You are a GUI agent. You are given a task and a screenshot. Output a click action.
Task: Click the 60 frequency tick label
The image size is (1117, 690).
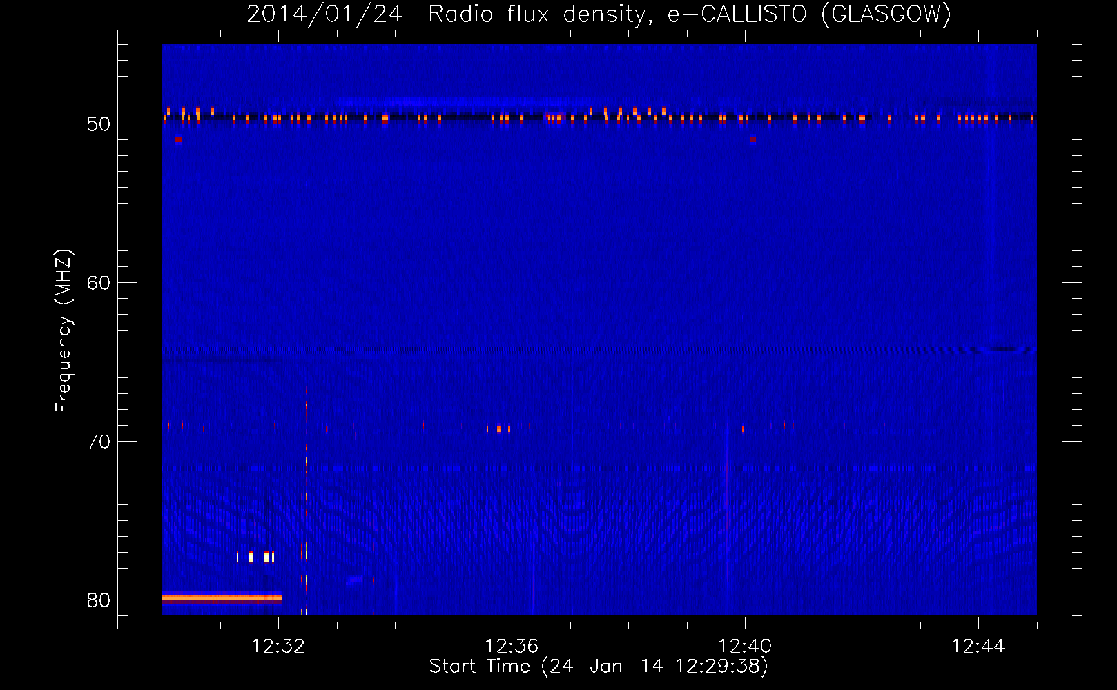point(99,283)
